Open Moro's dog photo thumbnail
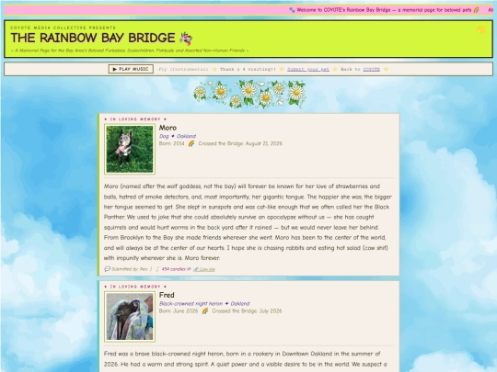497x372 pixels. click(x=130, y=149)
